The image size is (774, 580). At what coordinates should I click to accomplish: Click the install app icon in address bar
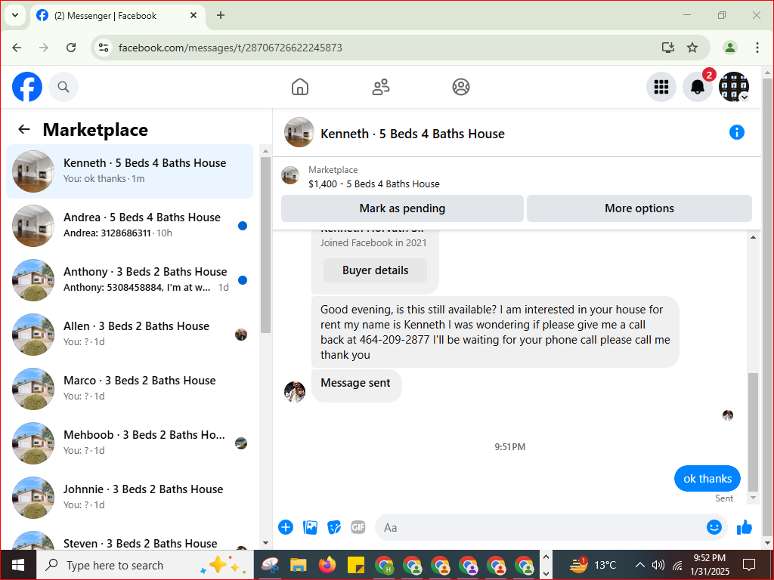tap(667, 48)
